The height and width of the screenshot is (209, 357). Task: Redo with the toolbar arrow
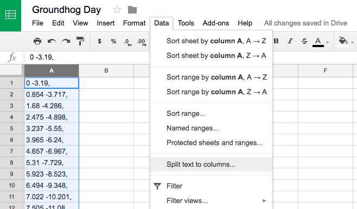click(x=66, y=41)
